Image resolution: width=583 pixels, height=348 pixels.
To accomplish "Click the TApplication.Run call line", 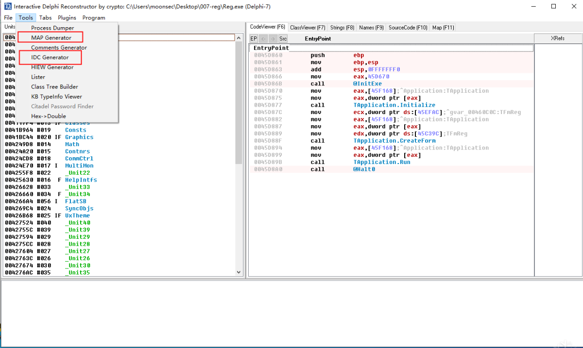I will [392, 162].
